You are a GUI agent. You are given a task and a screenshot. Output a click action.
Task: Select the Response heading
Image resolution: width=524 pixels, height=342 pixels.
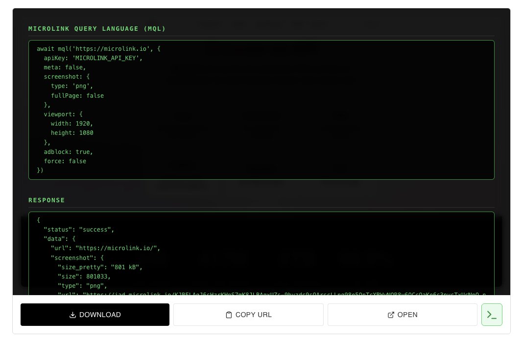coord(47,200)
